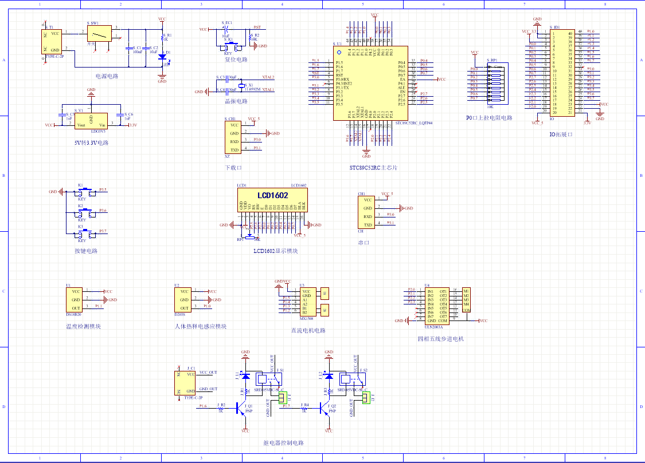This screenshot has width=645, height=463.
Task: Select the S_EC1 10uF electrolytic capacitor
Action: (x=225, y=29)
